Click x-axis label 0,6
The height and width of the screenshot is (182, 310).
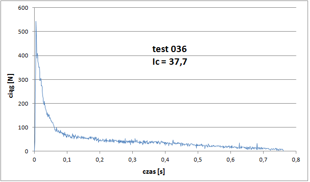[230, 160]
